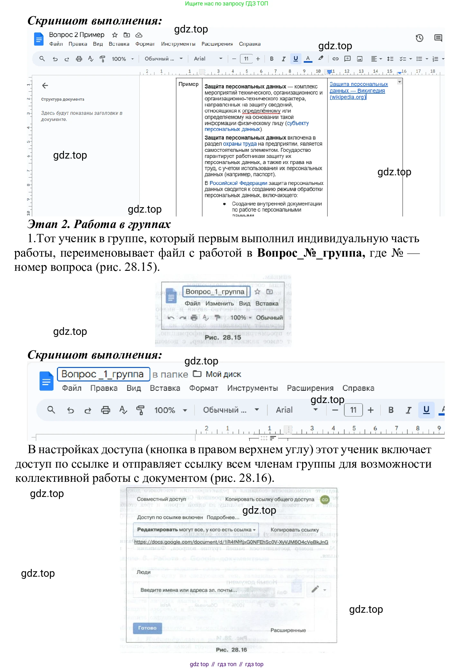Click the Вопрос _1_группа title field being renamed
Viewport: 454px width, 669px height.
pyautogui.click(x=103, y=374)
